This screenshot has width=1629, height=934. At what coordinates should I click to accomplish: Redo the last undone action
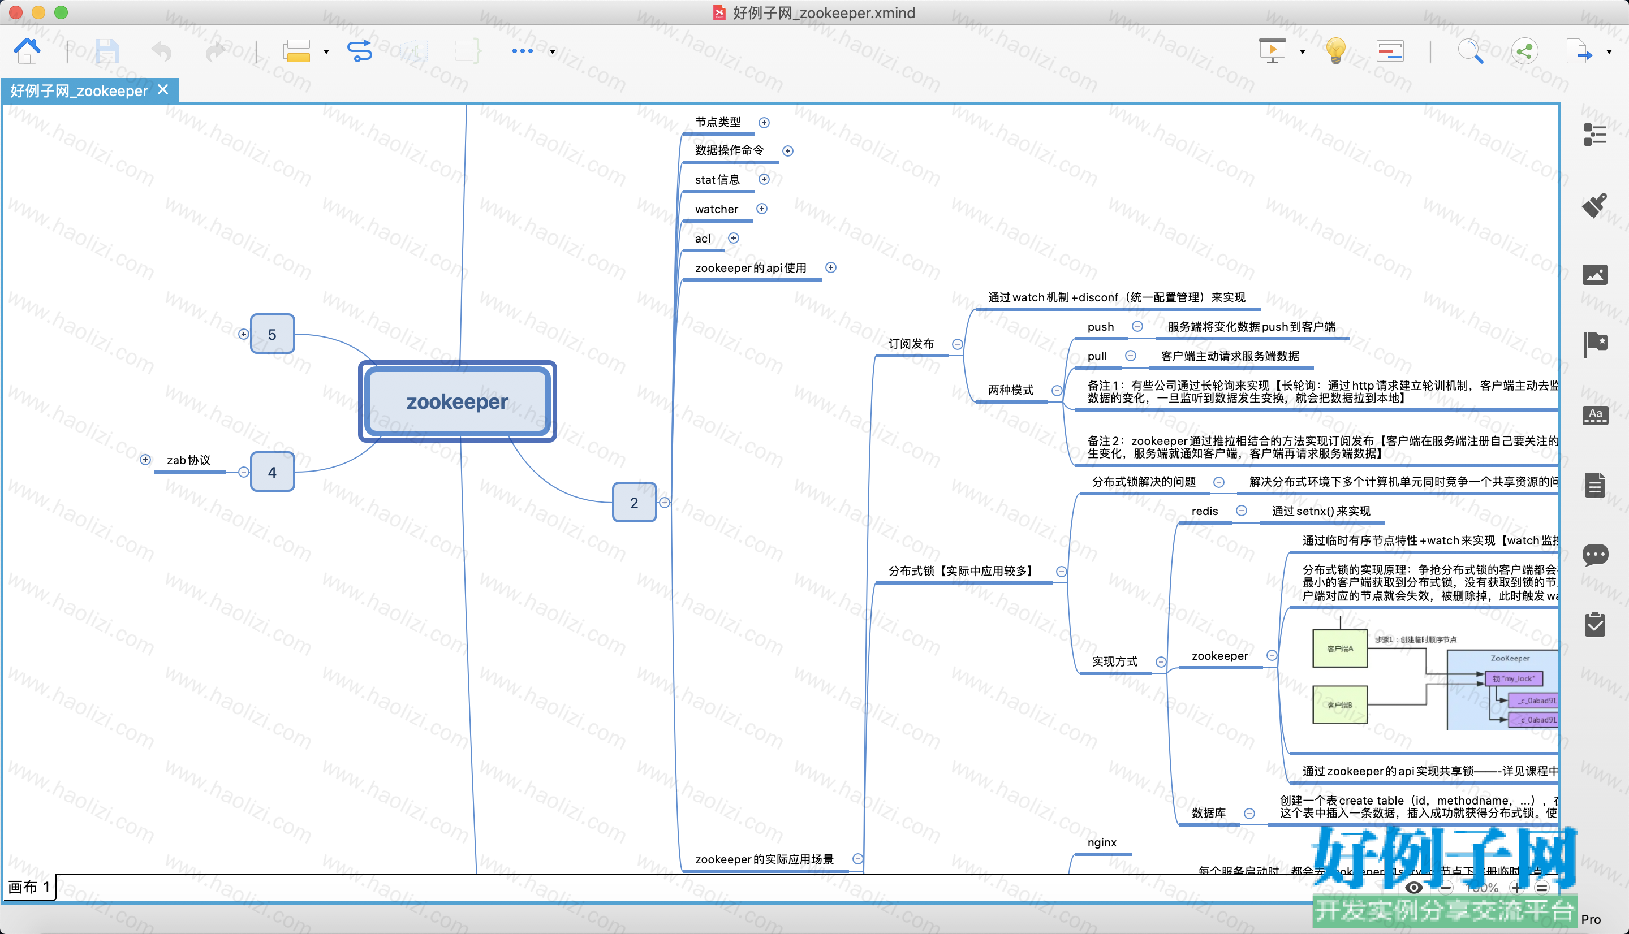click(216, 51)
